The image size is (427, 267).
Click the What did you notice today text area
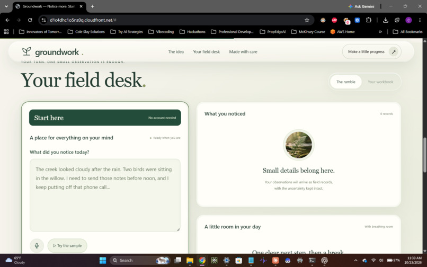click(x=105, y=195)
